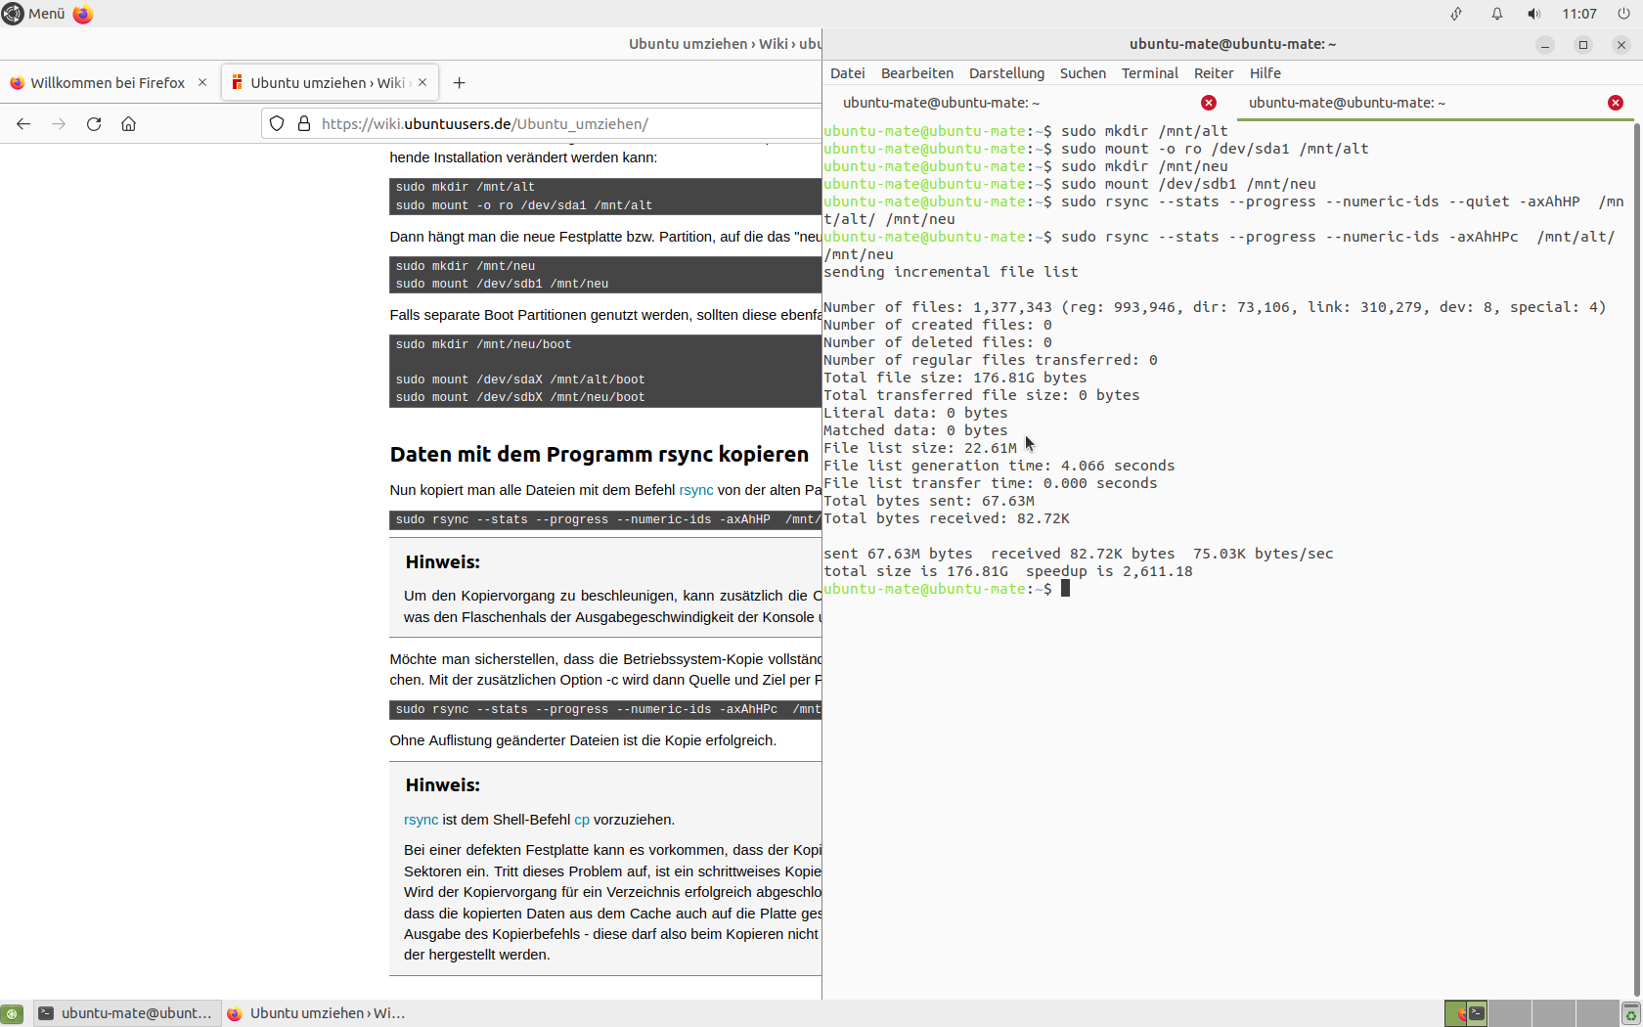Open the Menü button in the top panel
The width and height of the screenshot is (1643, 1027).
click(34, 14)
